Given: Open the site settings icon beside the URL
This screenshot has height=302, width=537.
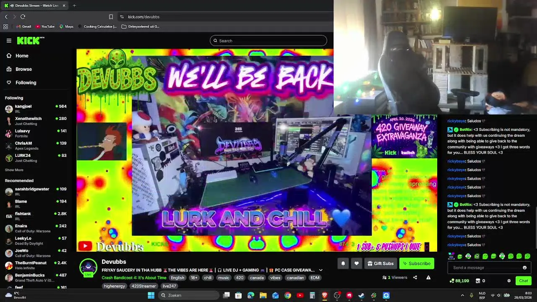Looking at the screenshot, I should (x=122, y=17).
